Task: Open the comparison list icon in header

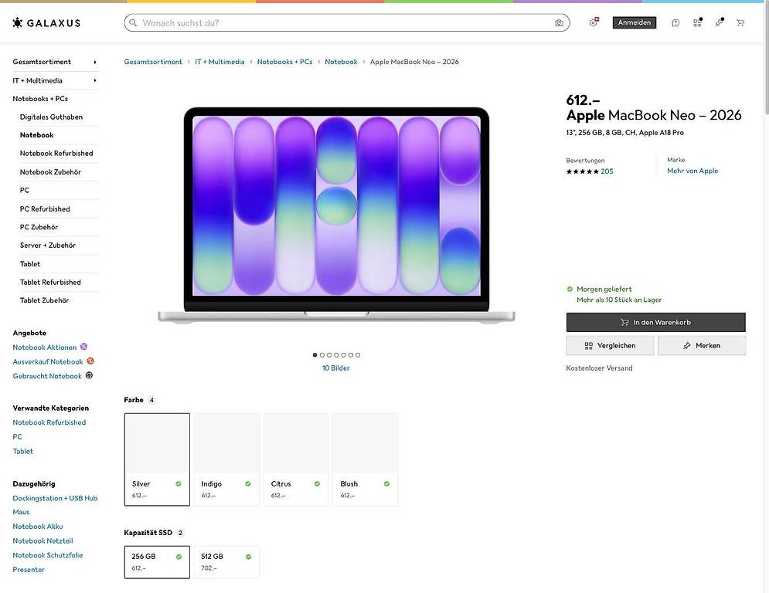Action: 697,22
